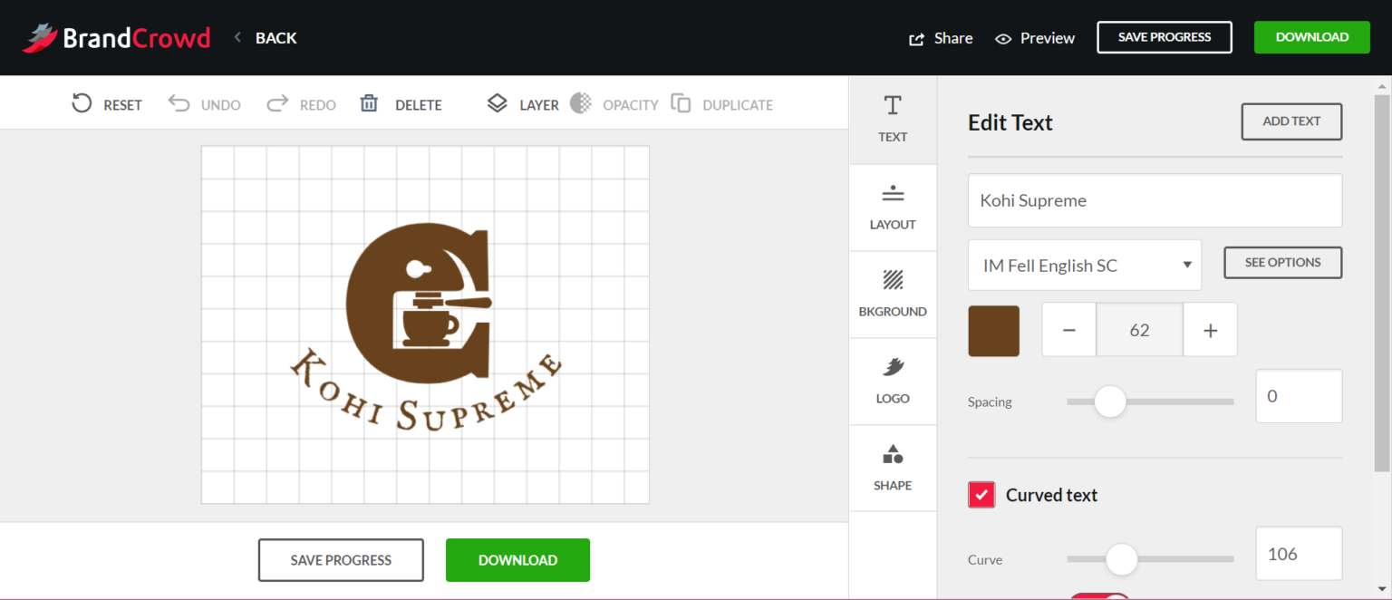
Task: Expand the BACK chevron to return
Action: 237,38
